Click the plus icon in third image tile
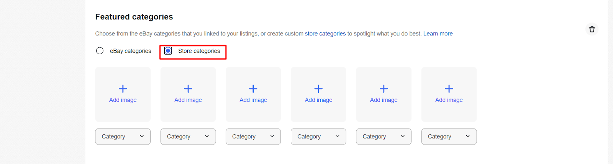Image resolution: width=613 pixels, height=164 pixels. click(253, 89)
